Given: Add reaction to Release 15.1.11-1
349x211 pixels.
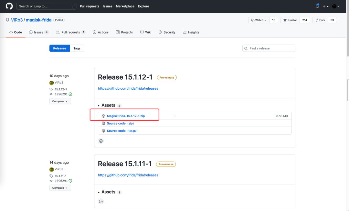Looking at the screenshot, I should [101, 201].
